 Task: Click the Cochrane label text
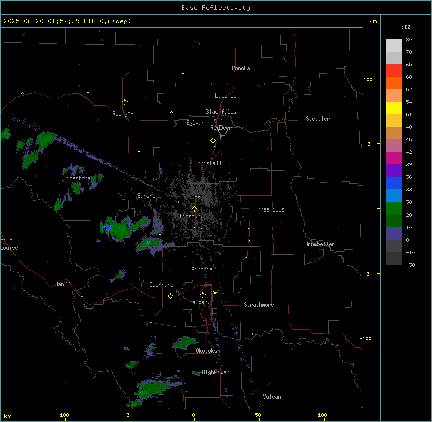pyautogui.click(x=161, y=285)
